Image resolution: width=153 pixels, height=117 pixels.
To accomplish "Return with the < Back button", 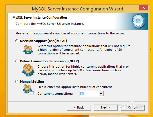I will [79, 107].
